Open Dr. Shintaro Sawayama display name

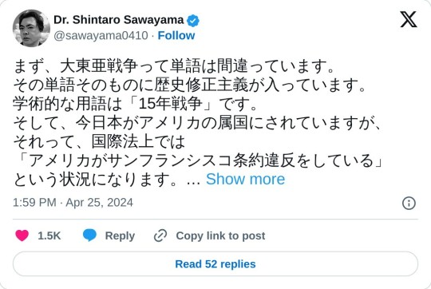pyautogui.click(x=118, y=20)
